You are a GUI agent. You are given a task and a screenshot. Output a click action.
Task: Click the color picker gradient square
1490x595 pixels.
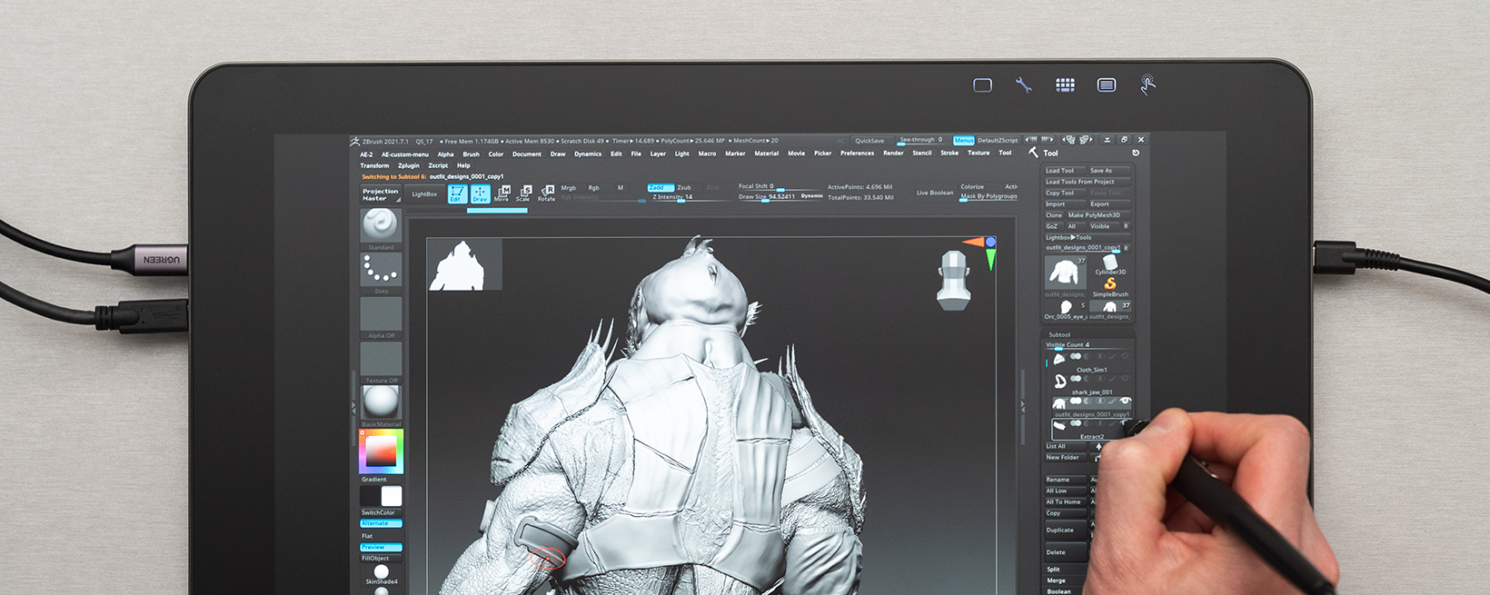[x=381, y=451]
